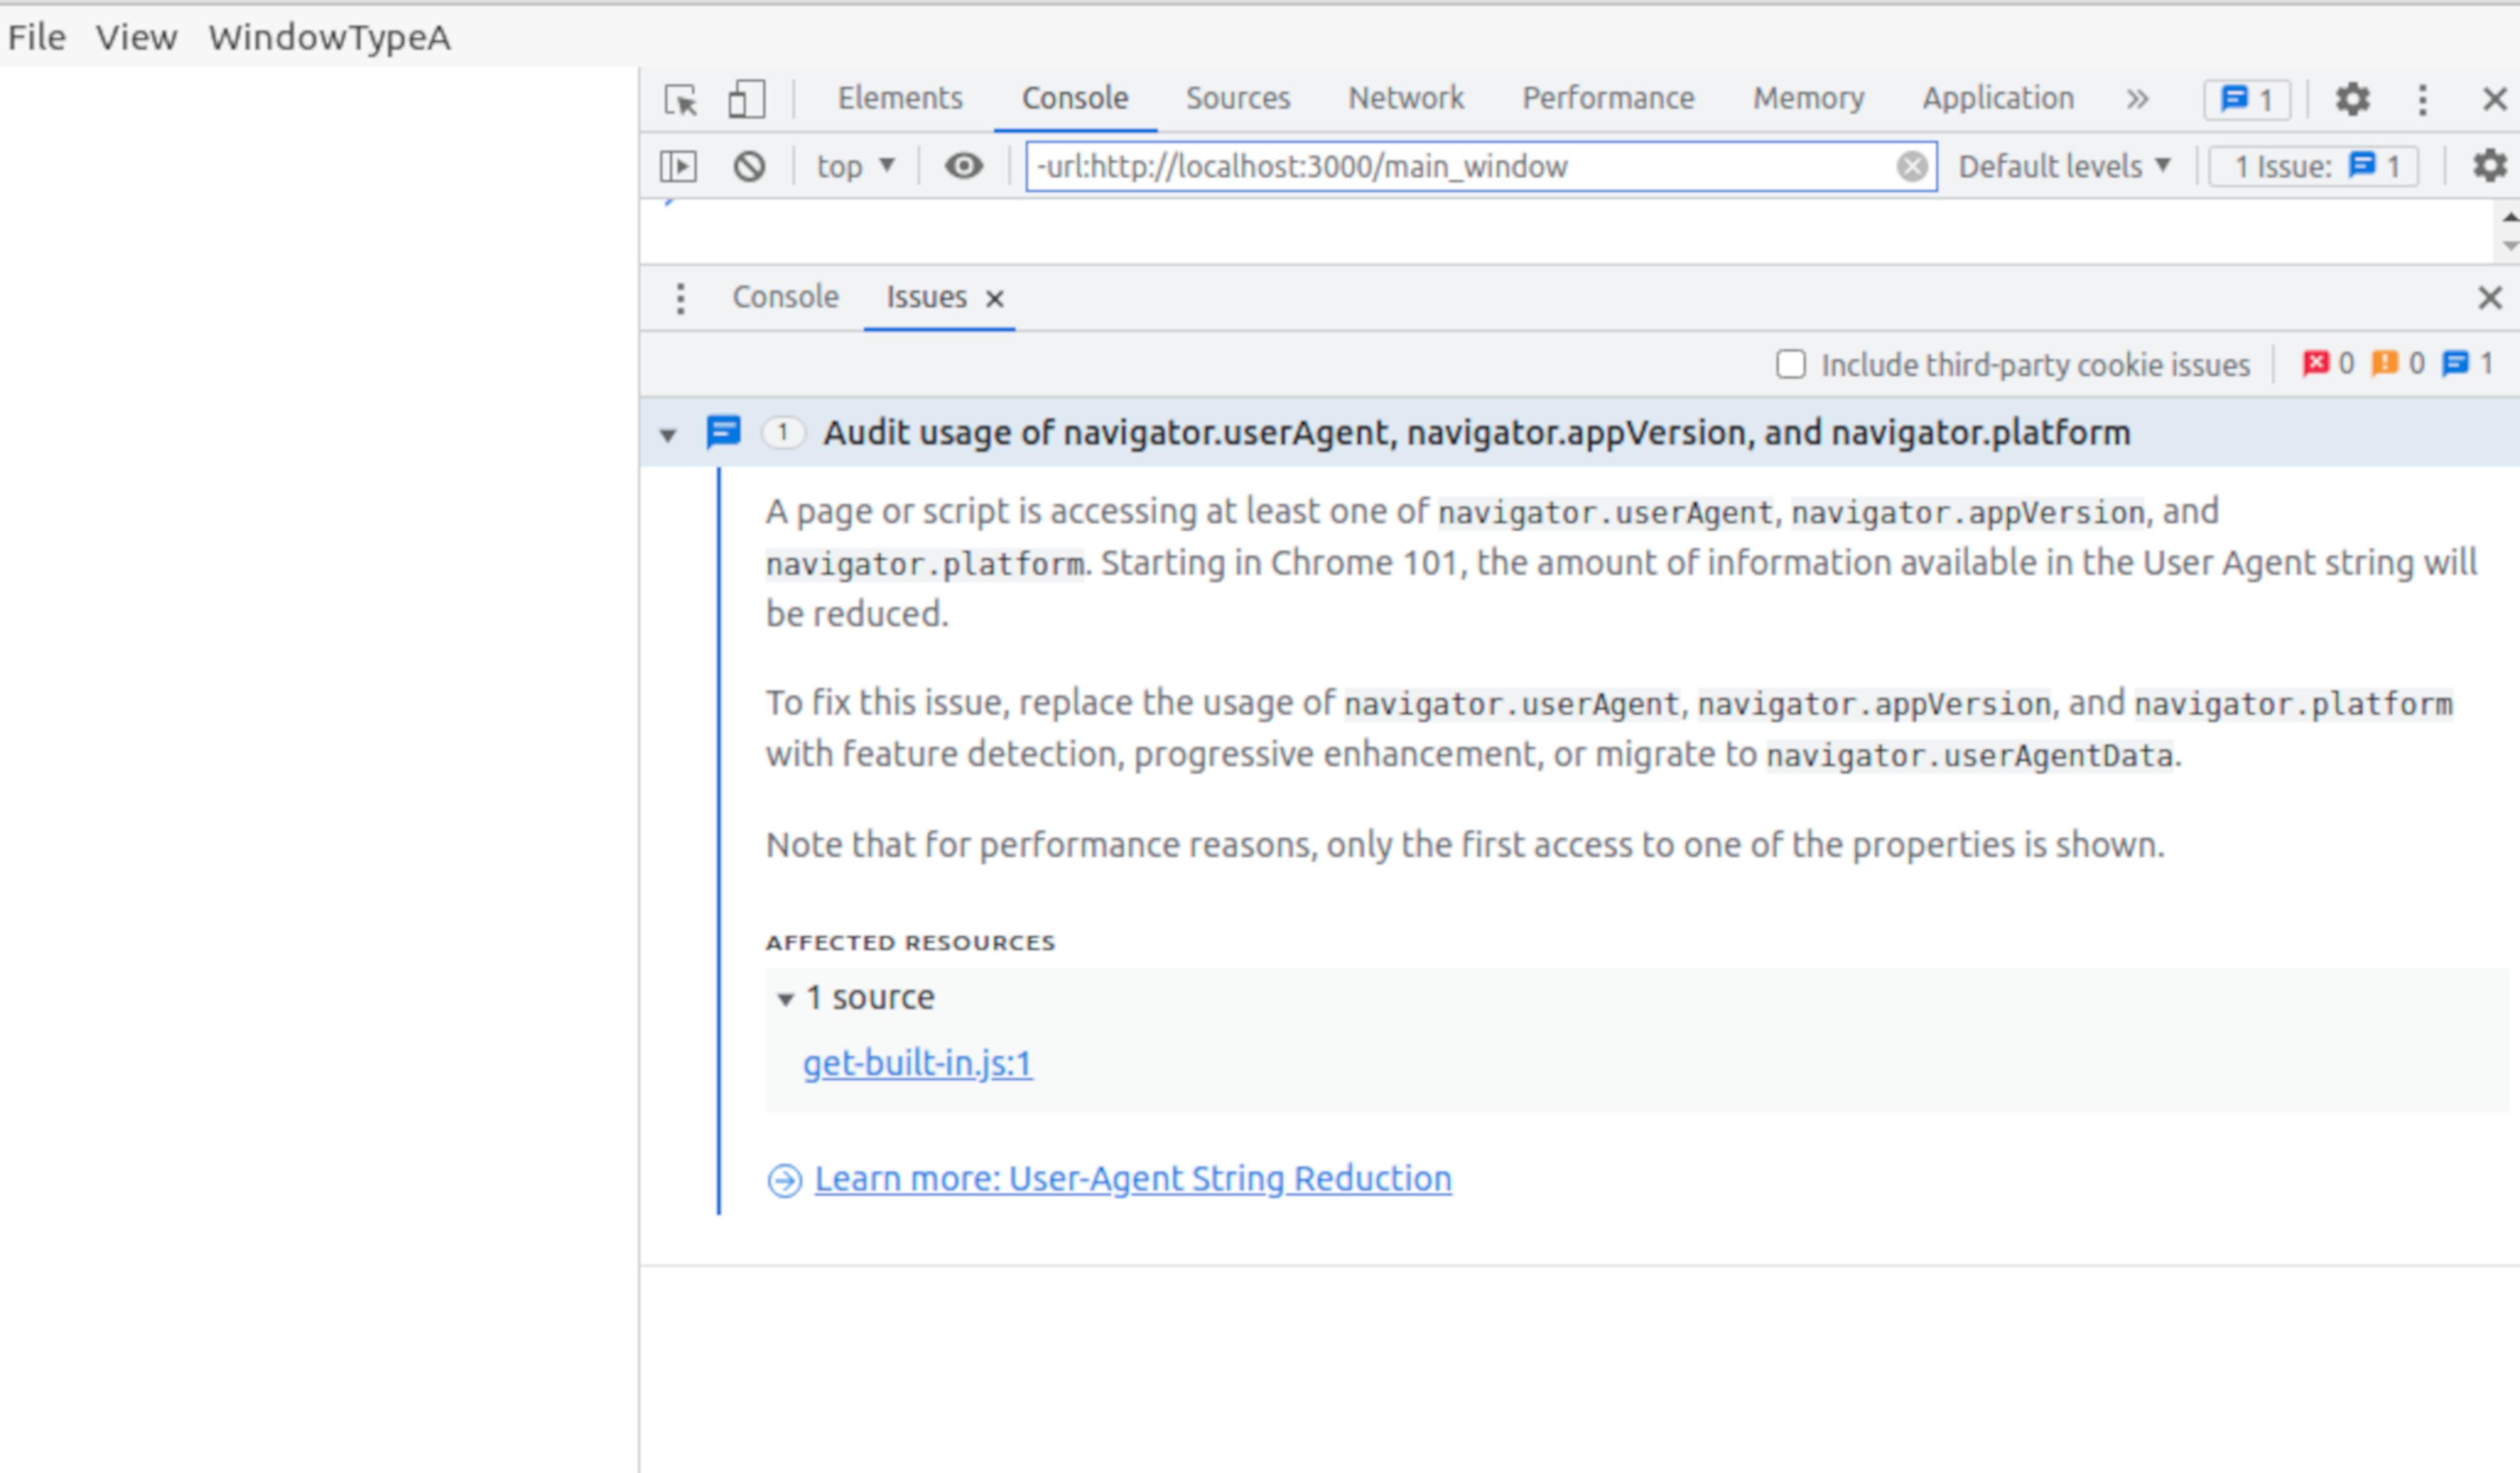The image size is (2520, 1473).
Task: Clear console with the ban icon
Action: [x=749, y=166]
